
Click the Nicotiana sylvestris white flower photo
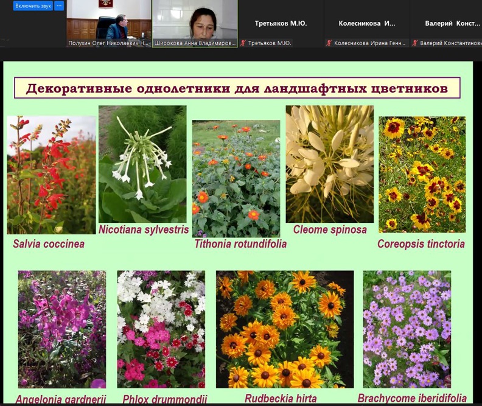142,164
